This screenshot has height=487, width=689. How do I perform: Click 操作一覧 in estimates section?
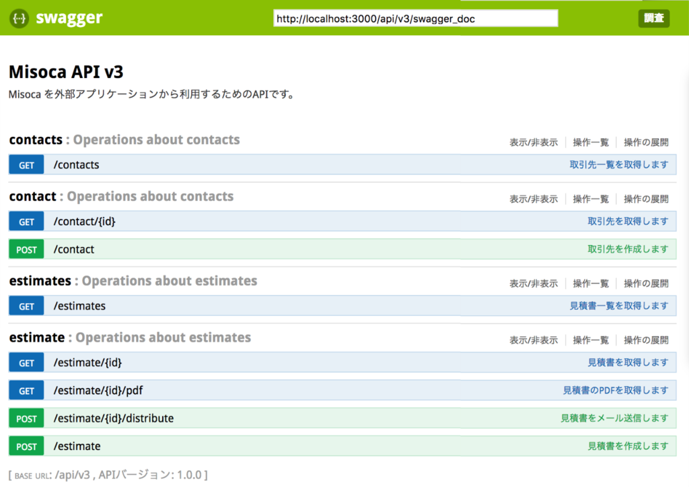(591, 284)
